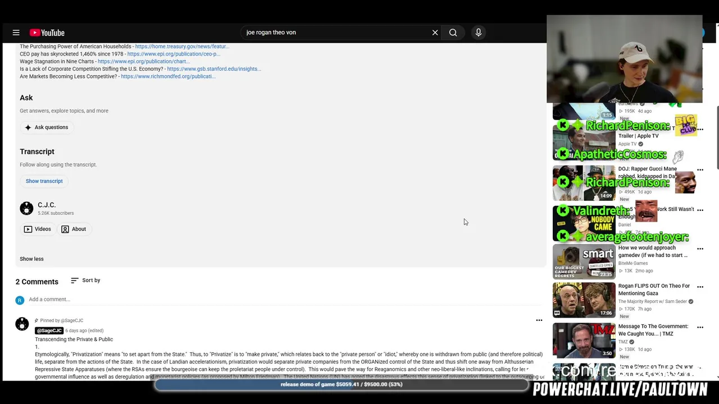719x404 pixels.
Task: Open options menu for Apple TV trailer
Action: click(x=700, y=130)
